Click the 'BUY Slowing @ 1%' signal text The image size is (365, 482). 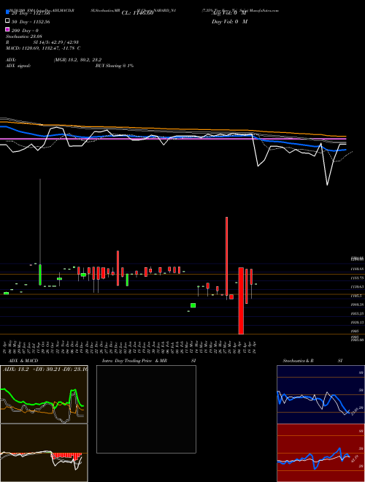pyautogui.click(x=115, y=66)
